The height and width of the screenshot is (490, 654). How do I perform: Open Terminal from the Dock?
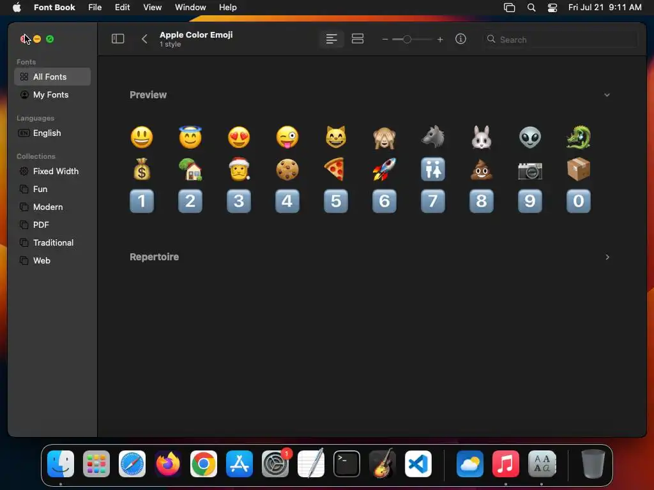(x=347, y=464)
